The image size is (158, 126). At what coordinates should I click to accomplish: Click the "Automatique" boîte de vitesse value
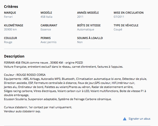tap(85, 29)
